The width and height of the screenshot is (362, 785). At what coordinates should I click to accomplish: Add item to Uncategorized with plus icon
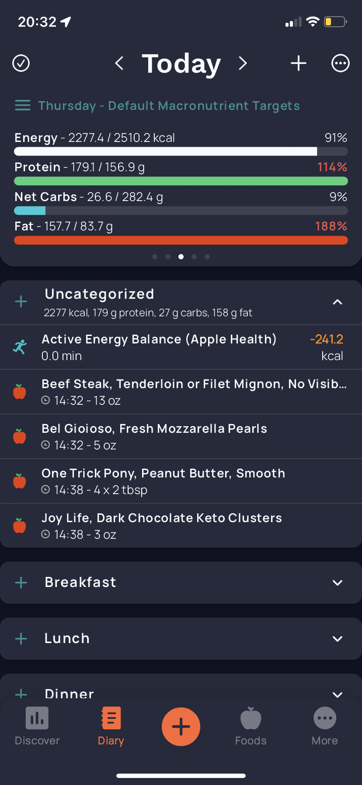tap(21, 301)
